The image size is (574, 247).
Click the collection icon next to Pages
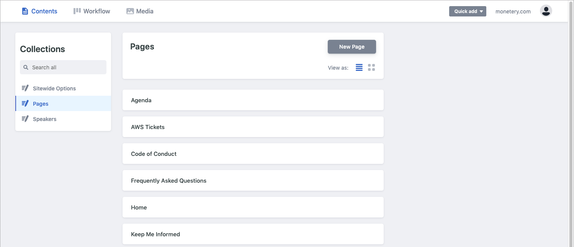click(25, 103)
